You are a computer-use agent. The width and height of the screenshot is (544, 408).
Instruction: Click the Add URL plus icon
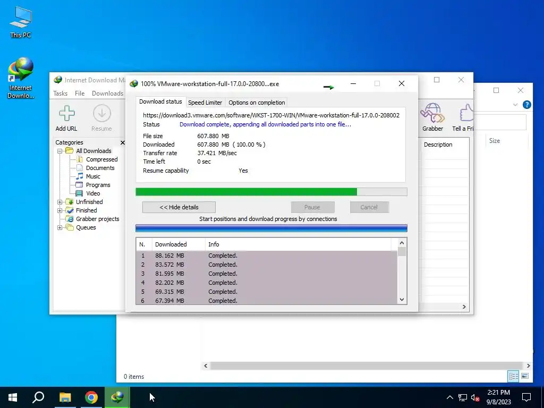coord(66,113)
